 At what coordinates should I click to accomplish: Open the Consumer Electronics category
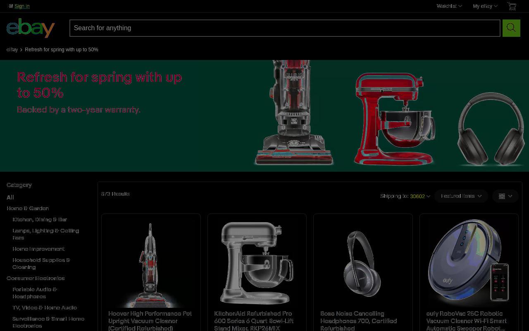pyautogui.click(x=36, y=278)
